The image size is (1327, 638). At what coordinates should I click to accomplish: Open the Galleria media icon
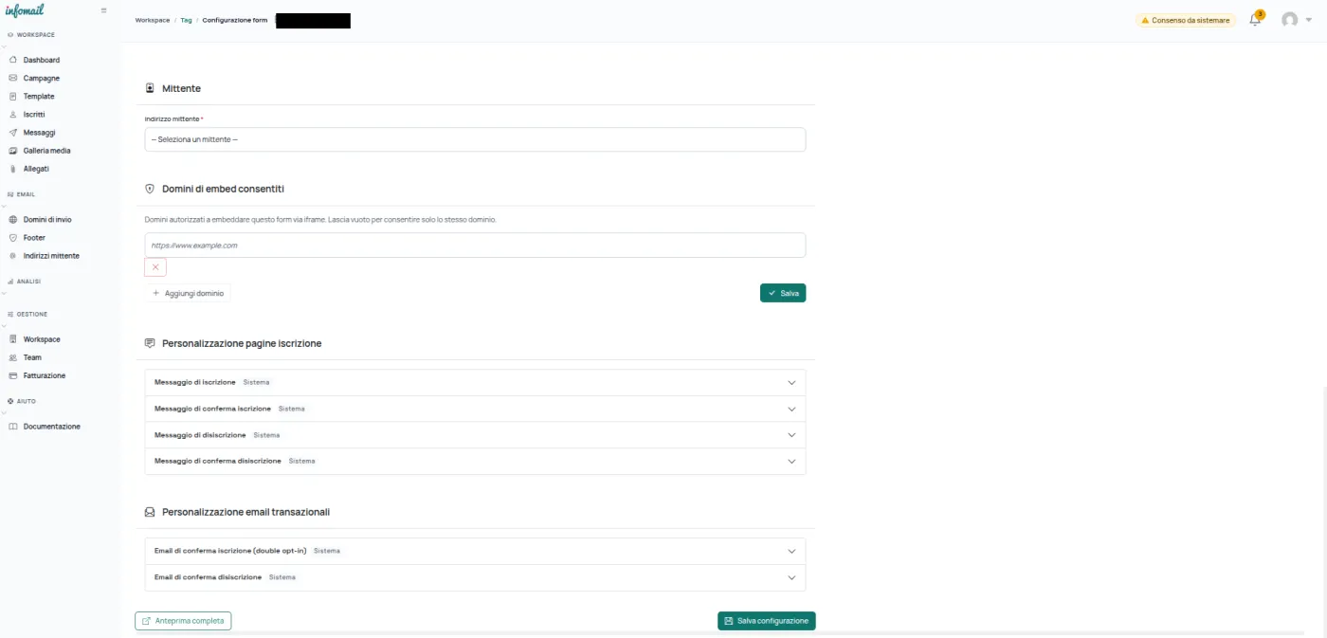13,150
